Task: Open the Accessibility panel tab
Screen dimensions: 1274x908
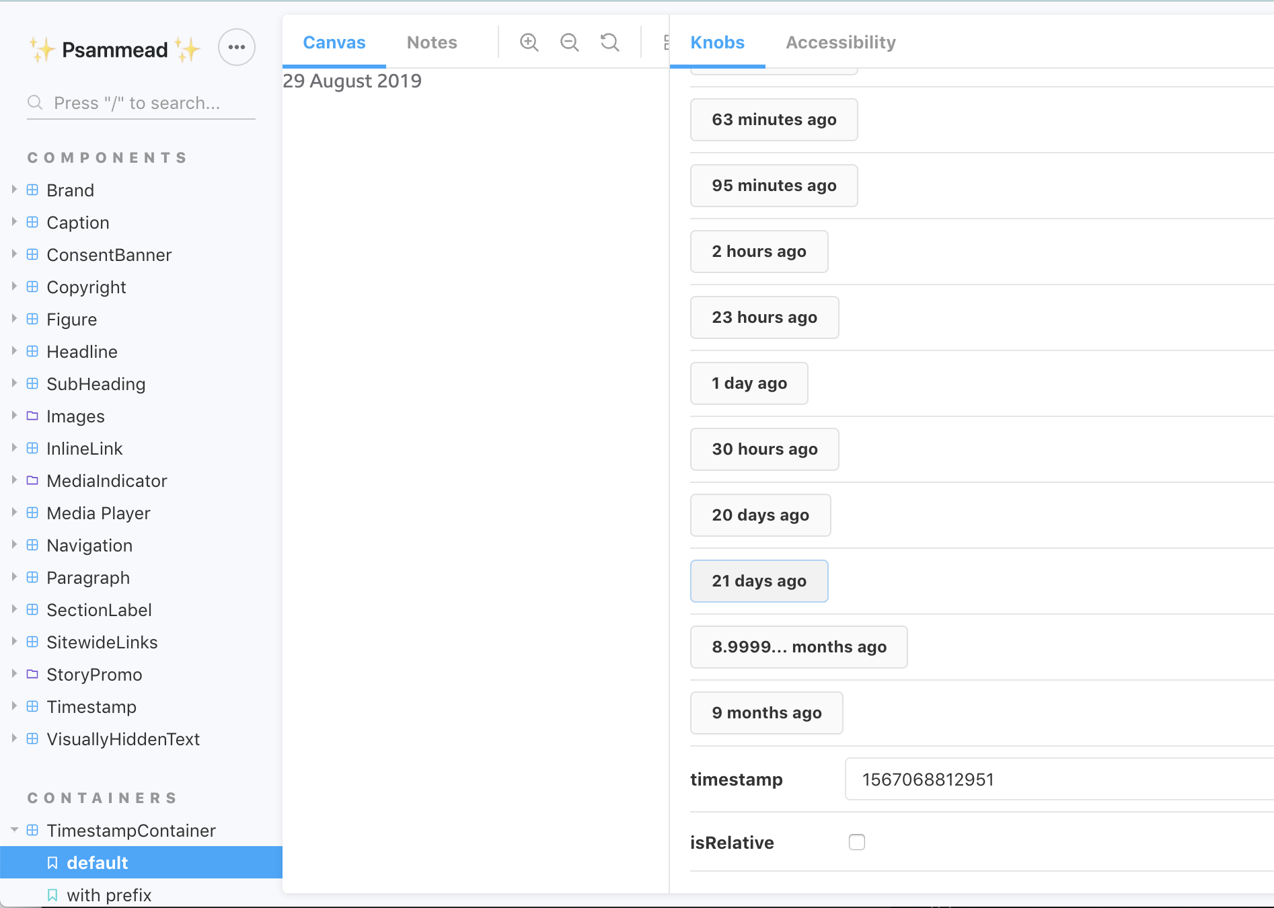Action: 840,42
